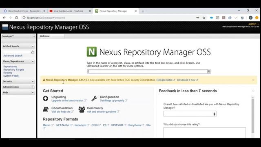Click the browser Forward arrow
The image size is (261, 147).
click(10, 18)
